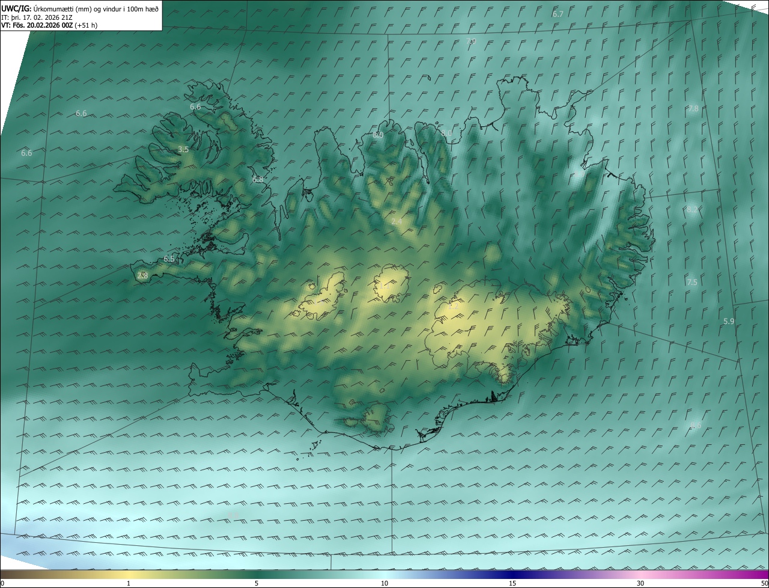
Task: Pick the 6.8 value label
Action: click(258, 179)
